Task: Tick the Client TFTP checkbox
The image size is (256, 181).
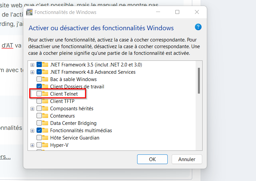Action: pyautogui.click(x=39, y=101)
